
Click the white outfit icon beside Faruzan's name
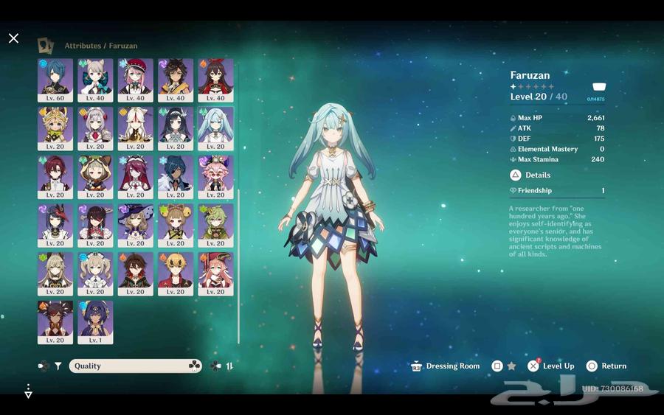tap(599, 87)
